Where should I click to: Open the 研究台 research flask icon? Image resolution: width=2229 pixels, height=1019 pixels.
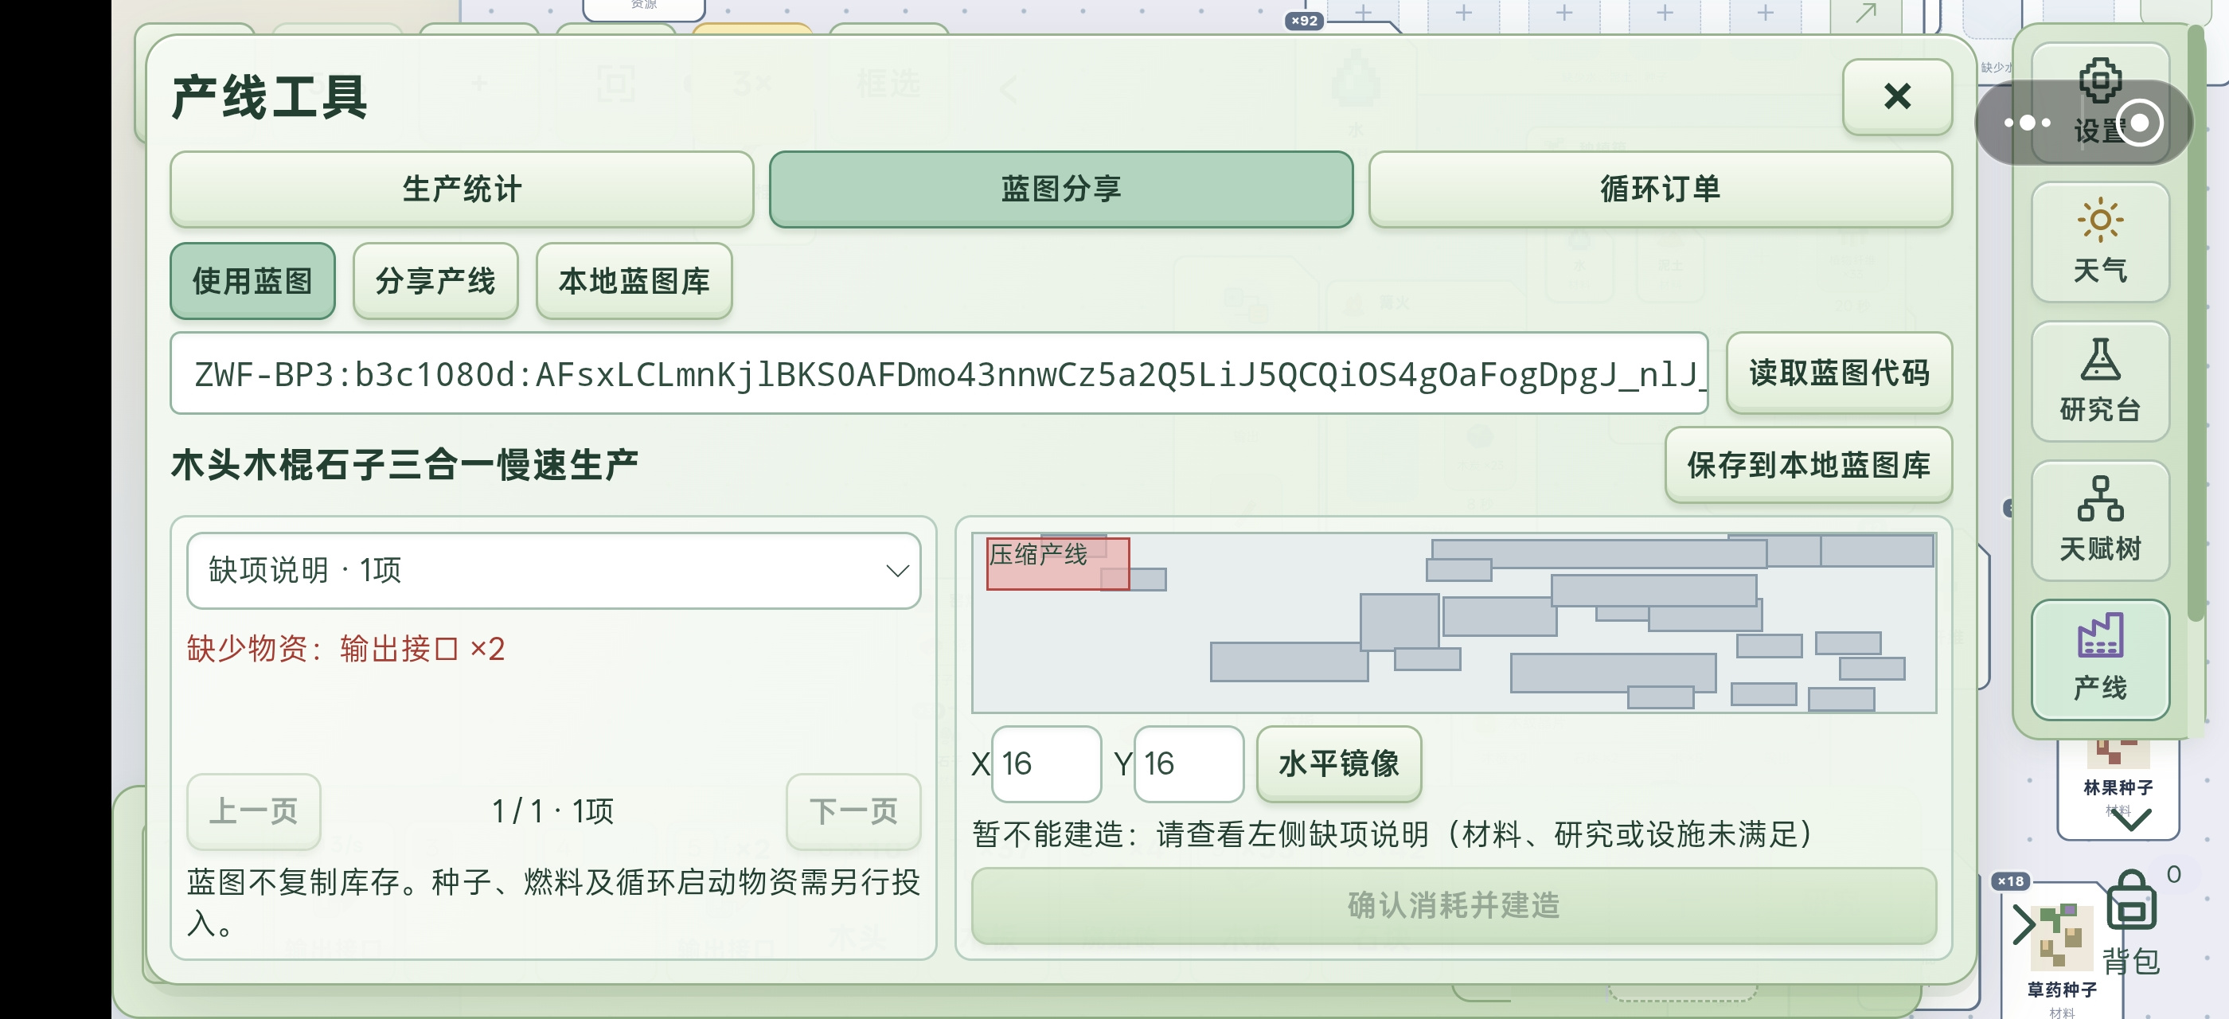coord(2099,381)
